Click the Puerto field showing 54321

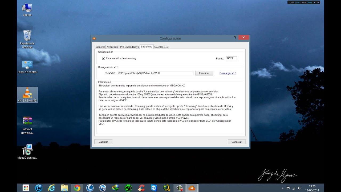tap(231, 58)
